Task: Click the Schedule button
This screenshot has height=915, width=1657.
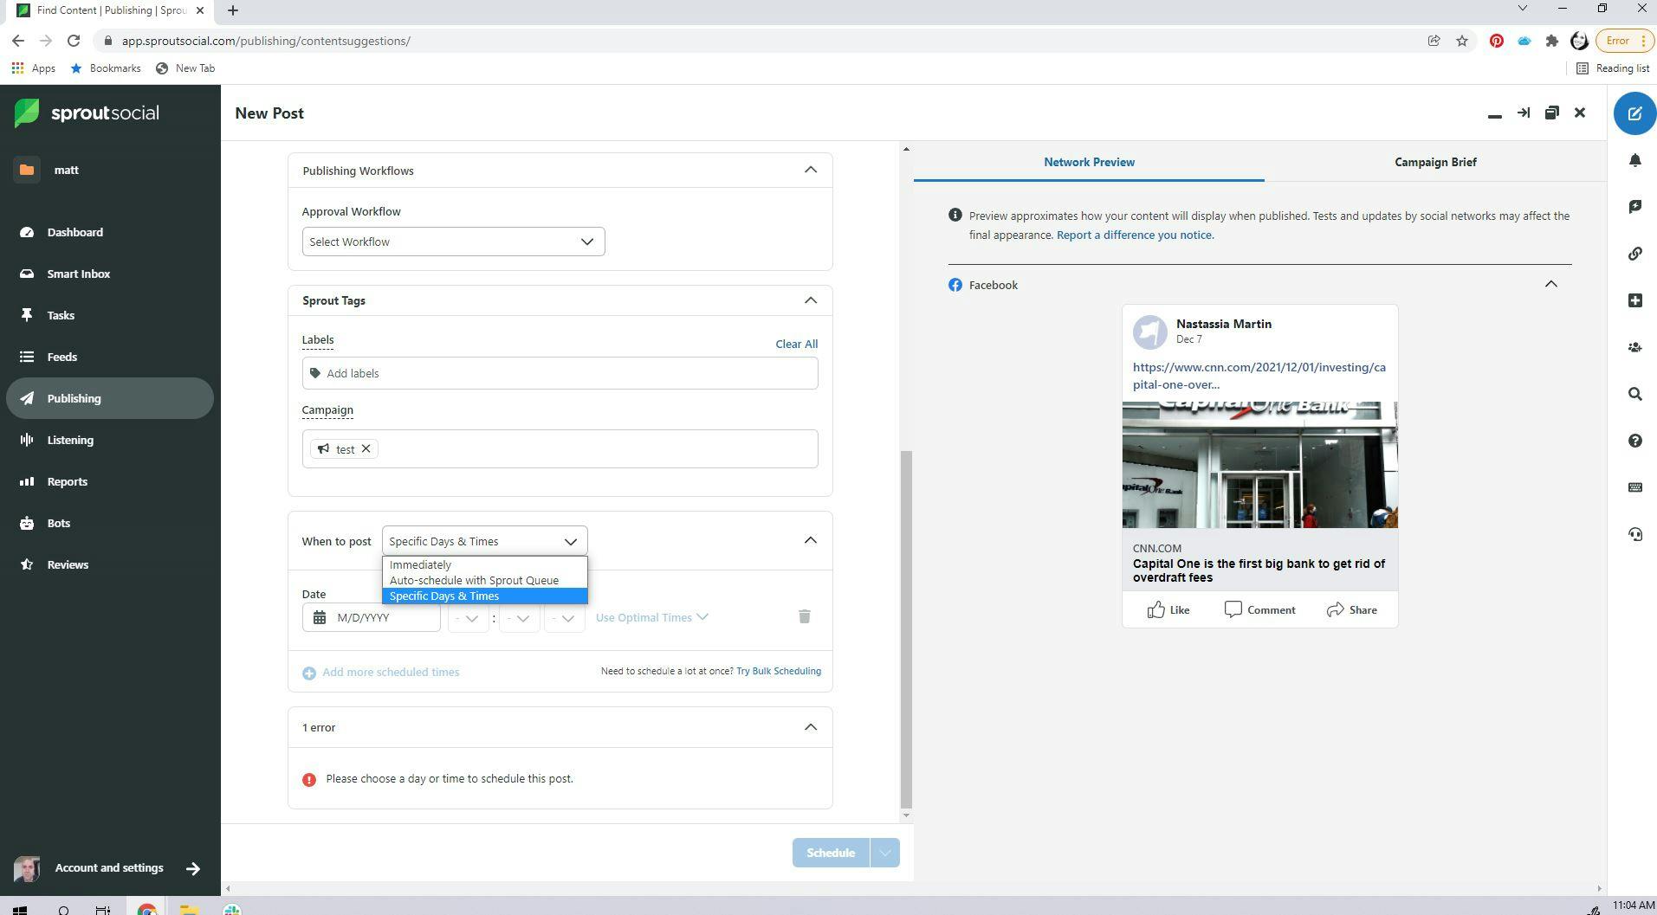Action: point(831,853)
